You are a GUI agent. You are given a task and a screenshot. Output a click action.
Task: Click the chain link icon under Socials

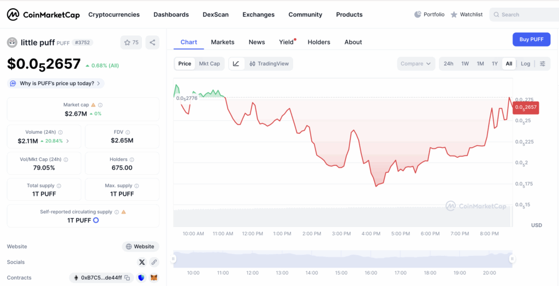[154, 262]
